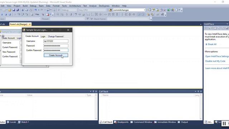
Task: Expand the other windows toolbar dropdown arrow
Action: [x=179, y=10]
